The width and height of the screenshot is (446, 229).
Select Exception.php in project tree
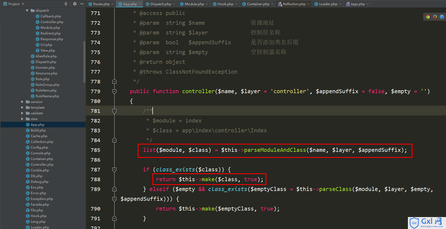click(x=42, y=199)
